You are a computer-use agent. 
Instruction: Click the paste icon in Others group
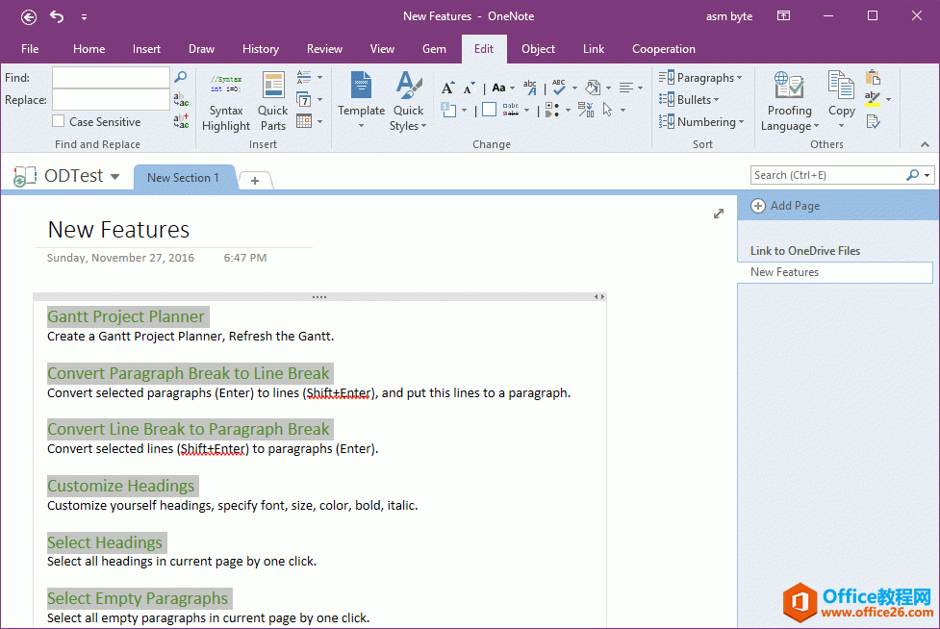[873, 78]
